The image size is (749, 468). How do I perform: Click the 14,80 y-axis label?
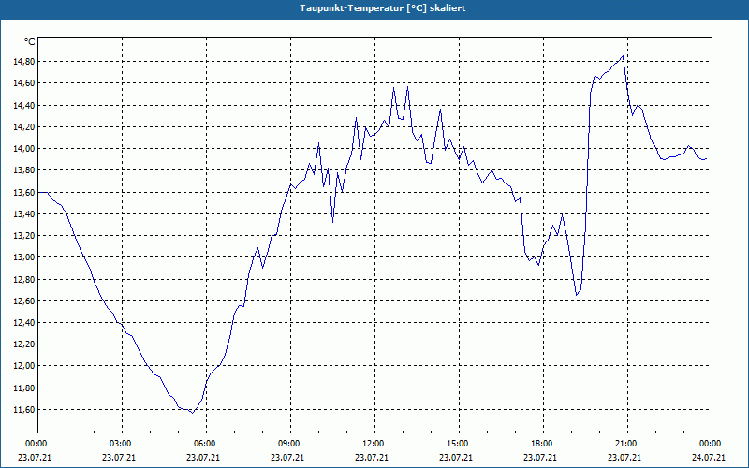point(23,62)
